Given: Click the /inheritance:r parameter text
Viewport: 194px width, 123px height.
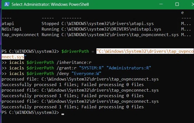Looking at the screenshot, I should click(x=74, y=62).
